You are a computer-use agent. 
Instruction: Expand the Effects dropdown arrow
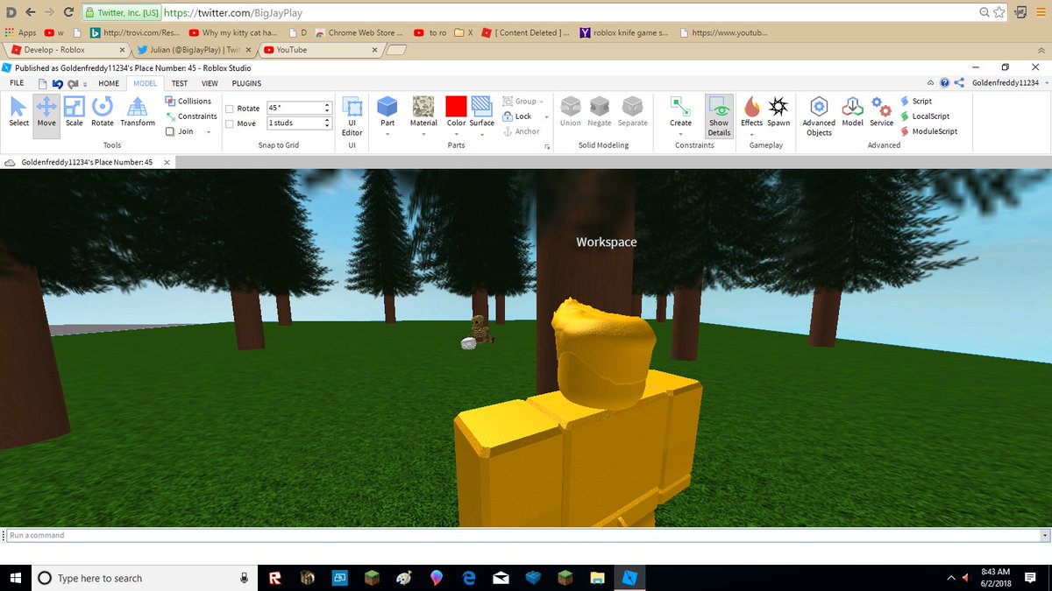pyautogui.click(x=752, y=135)
